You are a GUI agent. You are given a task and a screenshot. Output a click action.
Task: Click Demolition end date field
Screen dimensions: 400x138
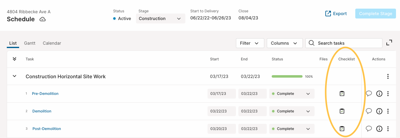pyautogui.click(x=253, y=111)
